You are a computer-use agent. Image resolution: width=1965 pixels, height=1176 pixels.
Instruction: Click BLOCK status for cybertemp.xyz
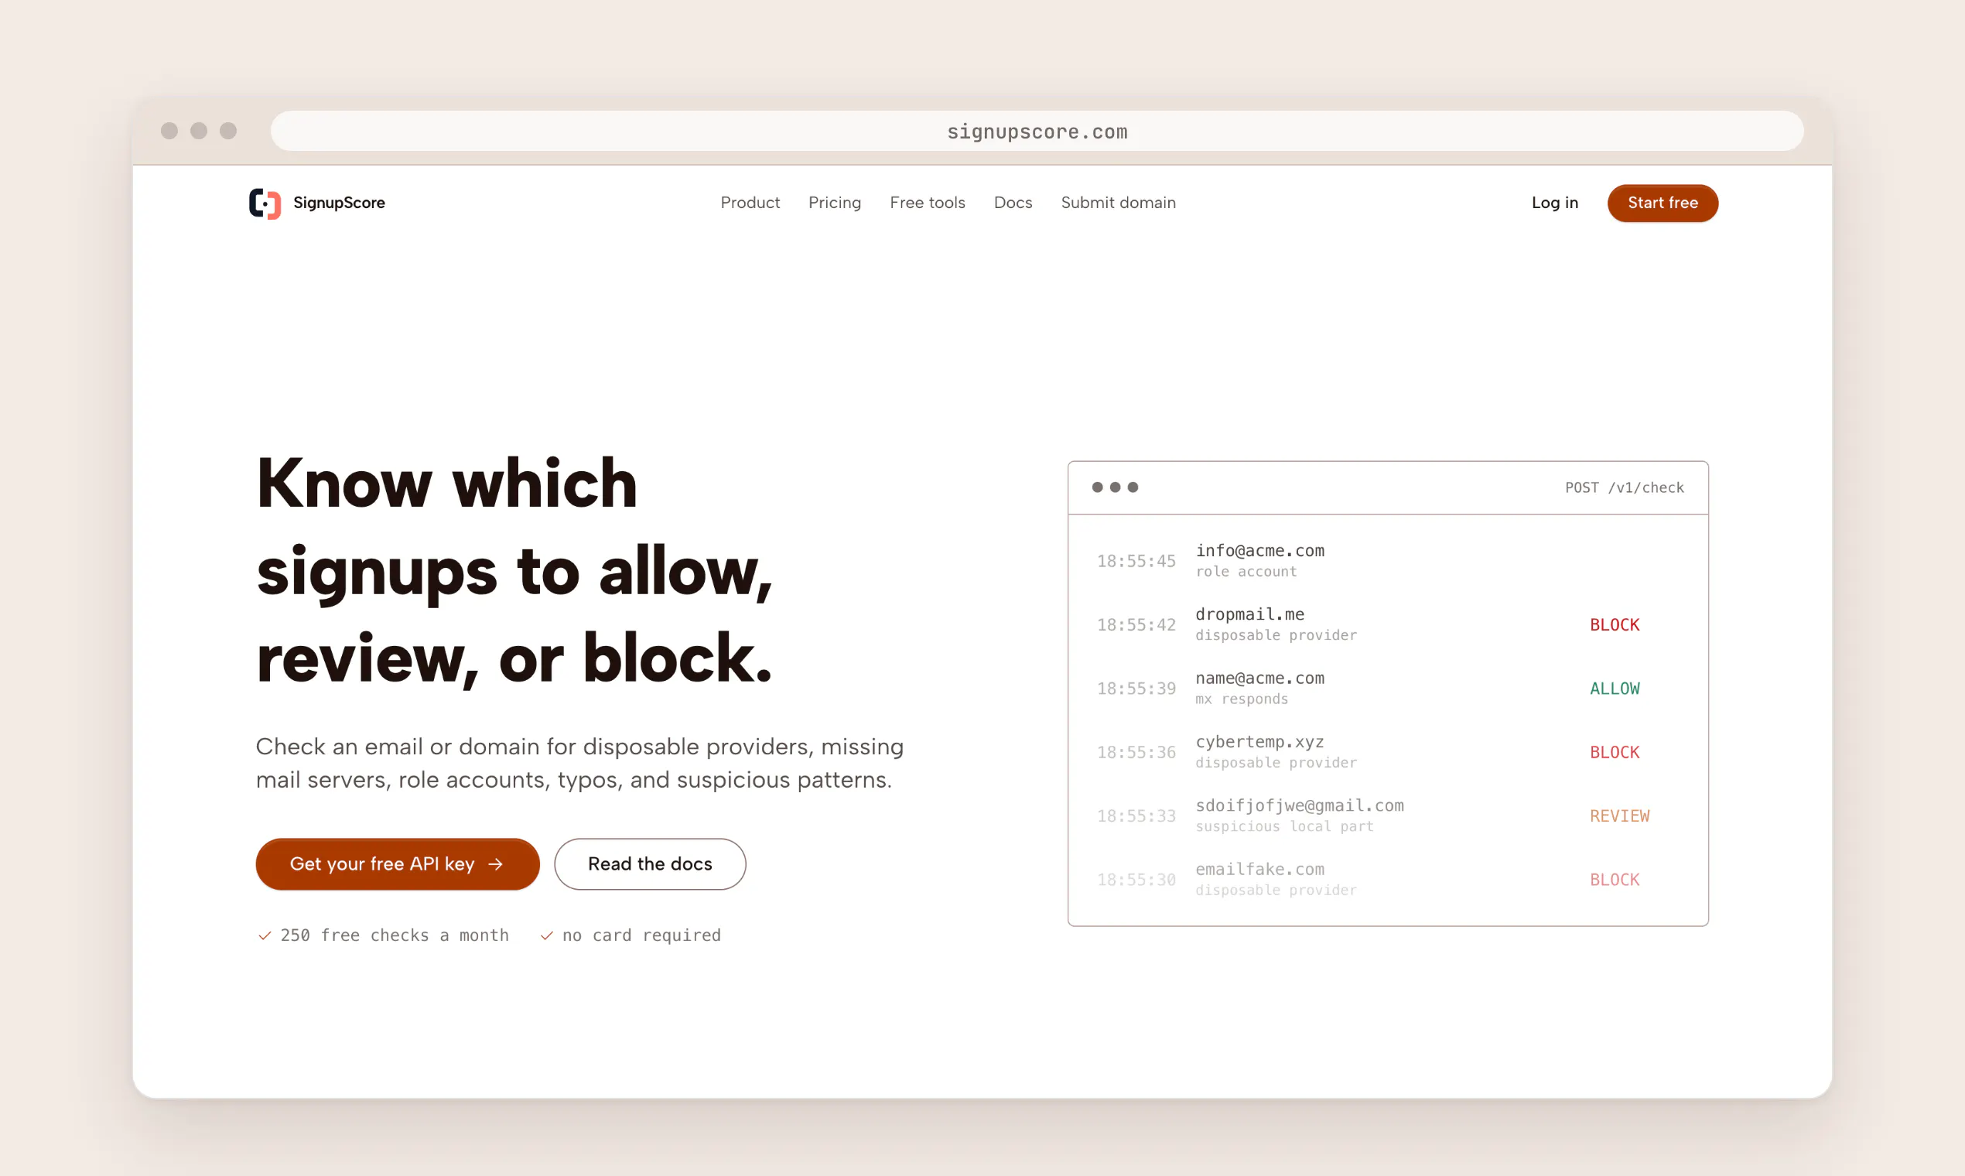click(1614, 752)
